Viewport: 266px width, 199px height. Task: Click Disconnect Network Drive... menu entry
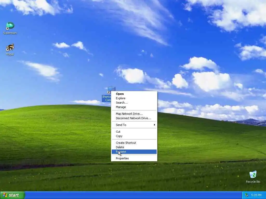point(134,118)
